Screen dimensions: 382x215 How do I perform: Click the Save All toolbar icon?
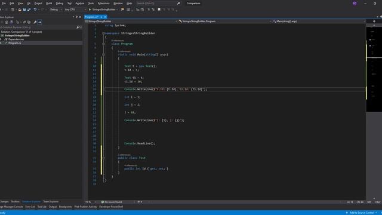tap(29, 10)
